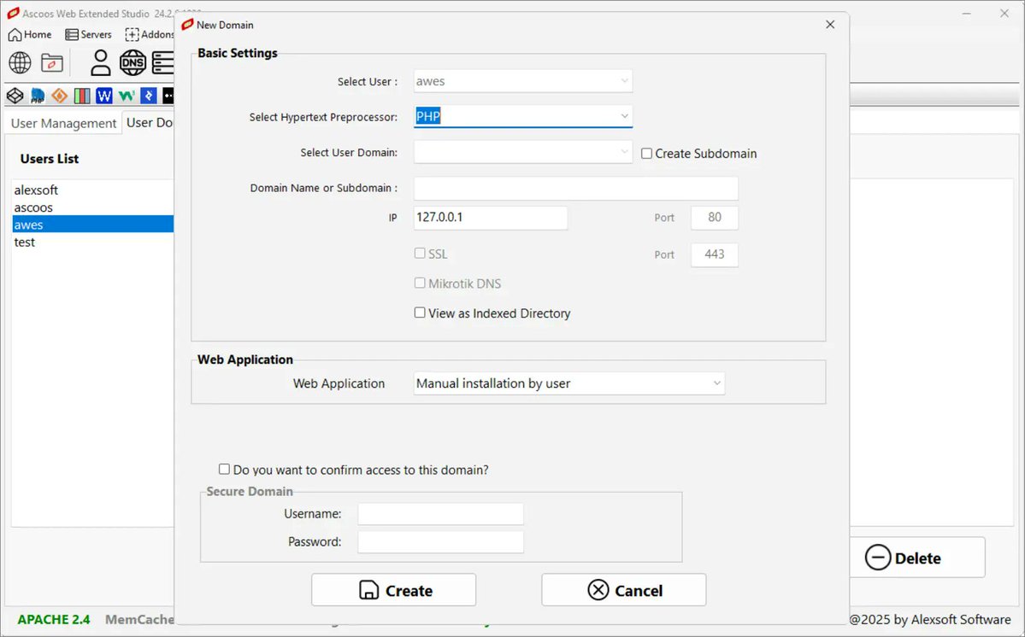Open the DNS management icon
1025x637 pixels.
133,62
